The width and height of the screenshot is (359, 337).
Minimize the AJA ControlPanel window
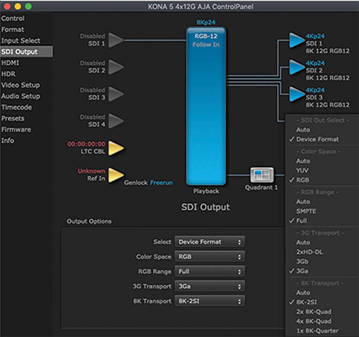click(x=18, y=6)
